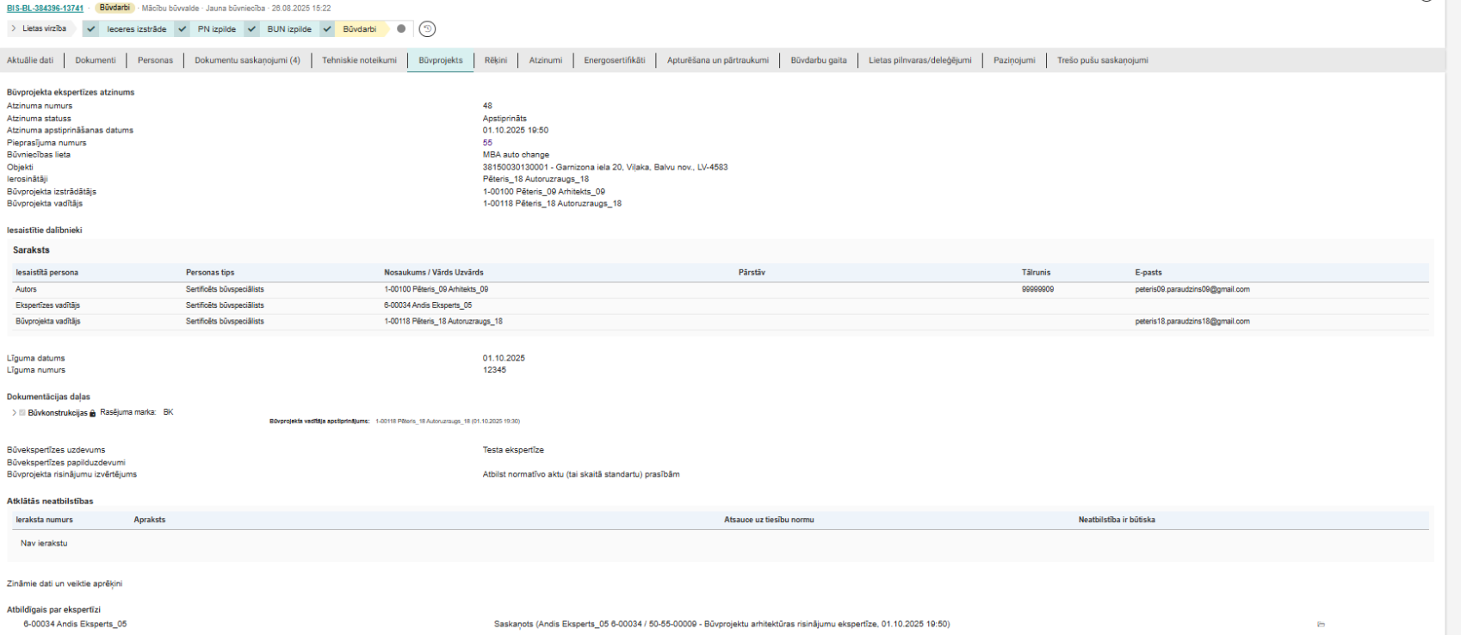Open the Dokumentu saskaņojumi (4) tab
1461x635 pixels.
click(x=247, y=60)
